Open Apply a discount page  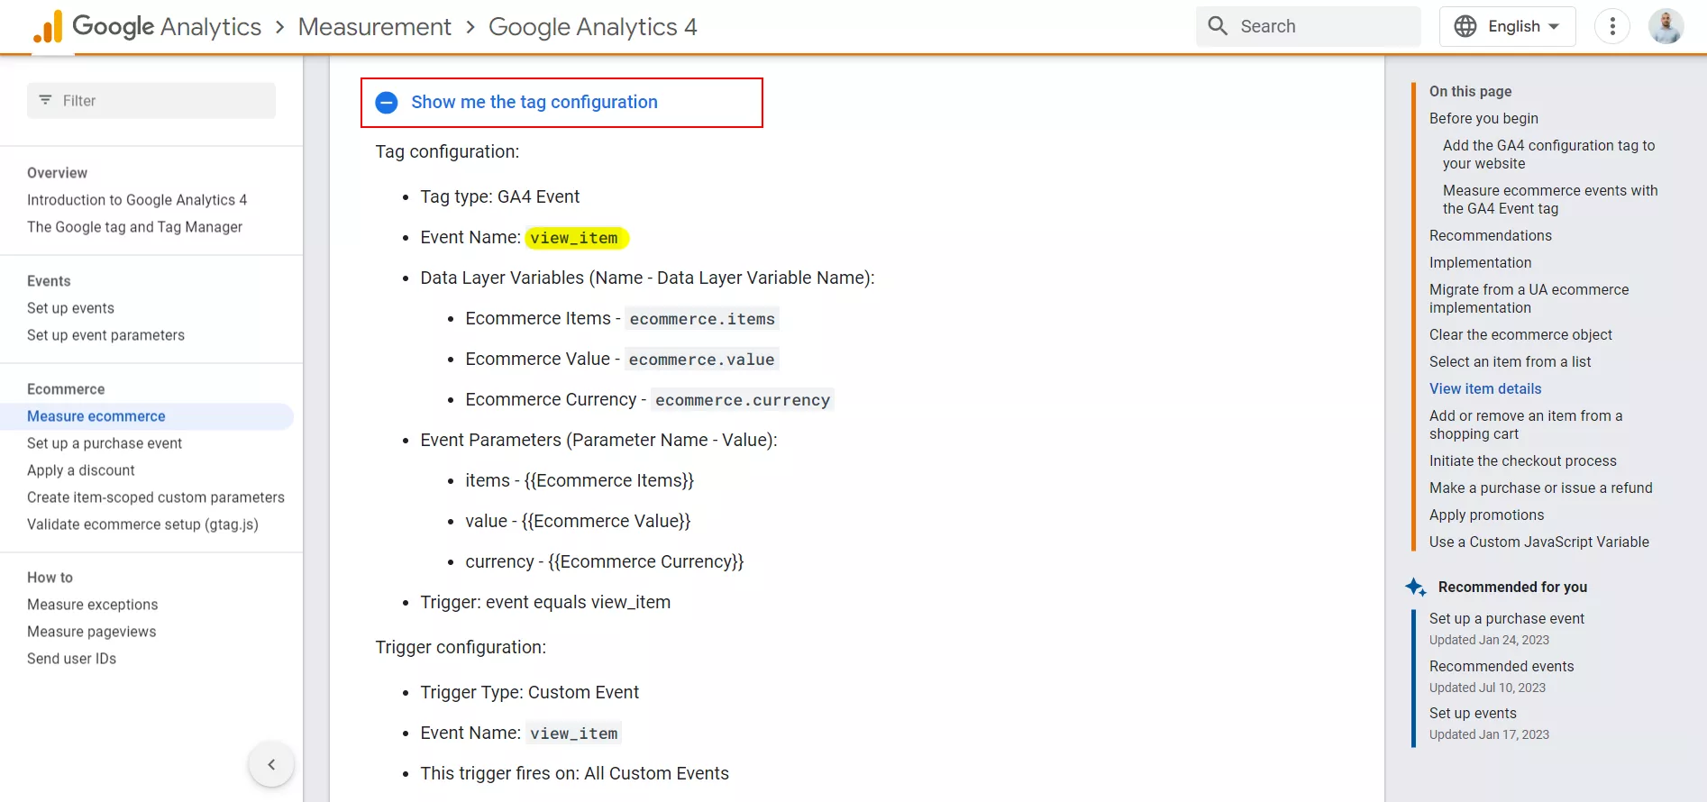pos(81,470)
